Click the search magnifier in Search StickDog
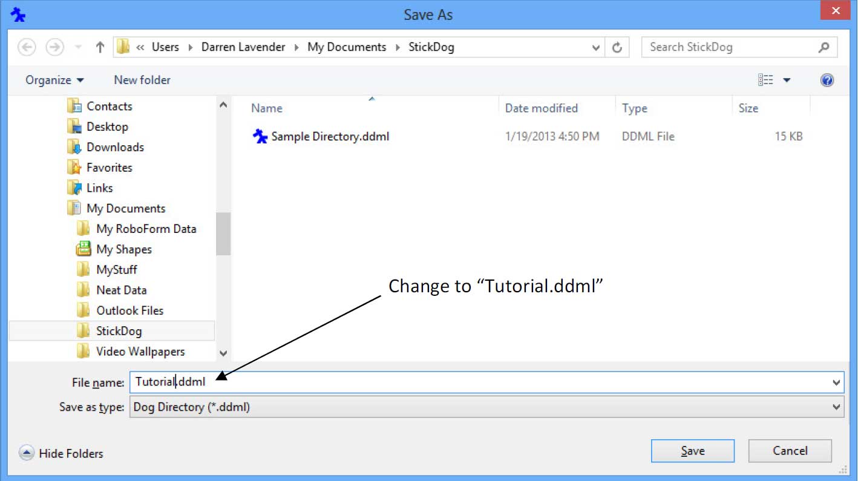Screen dimensions: 858x481 (824, 47)
